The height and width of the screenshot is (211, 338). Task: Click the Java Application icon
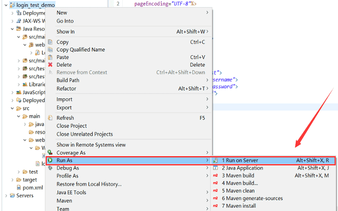215,168
